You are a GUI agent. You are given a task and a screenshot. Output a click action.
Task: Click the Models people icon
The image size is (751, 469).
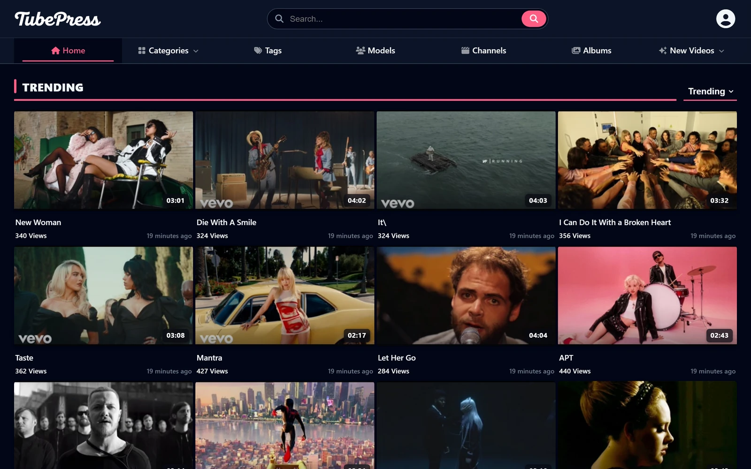click(x=360, y=51)
